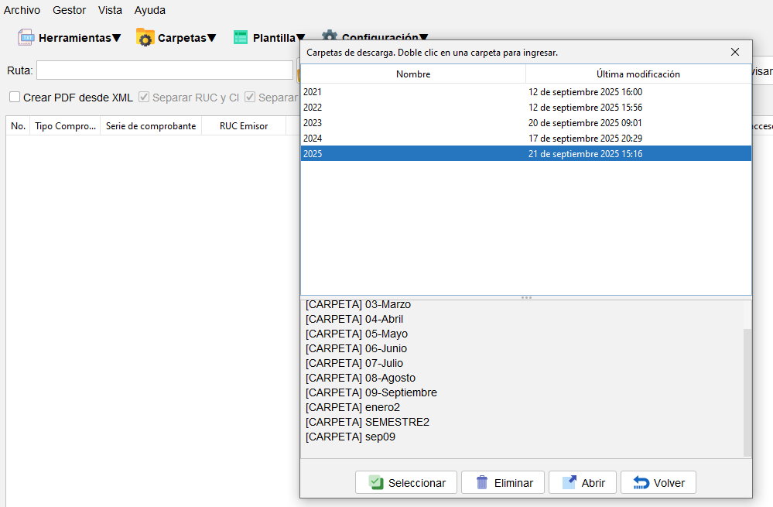Expand the Plantilla dropdown arrow
Screen dimensions: 773x507
tap(299, 38)
